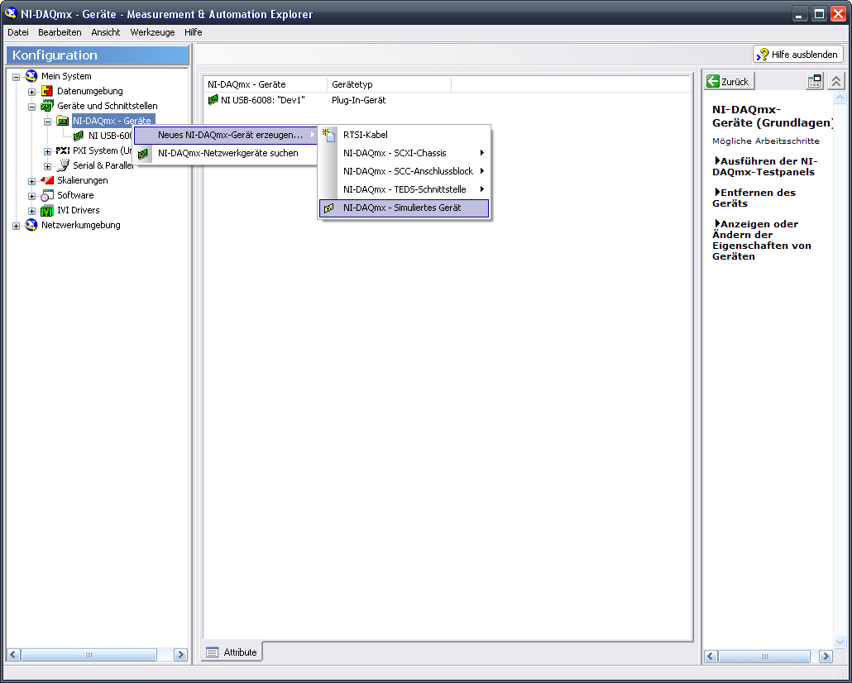Select NI-DAQmx - Simuliertes Gerät menu entry
The height and width of the screenshot is (683, 852).
click(x=402, y=208)
